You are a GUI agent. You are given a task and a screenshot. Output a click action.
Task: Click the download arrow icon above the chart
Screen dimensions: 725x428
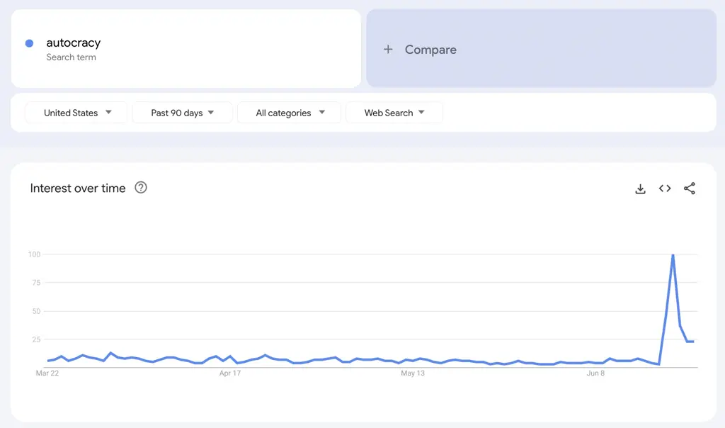click(640, 188)
